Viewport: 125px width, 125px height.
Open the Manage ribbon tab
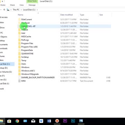[x=32, y=5]
